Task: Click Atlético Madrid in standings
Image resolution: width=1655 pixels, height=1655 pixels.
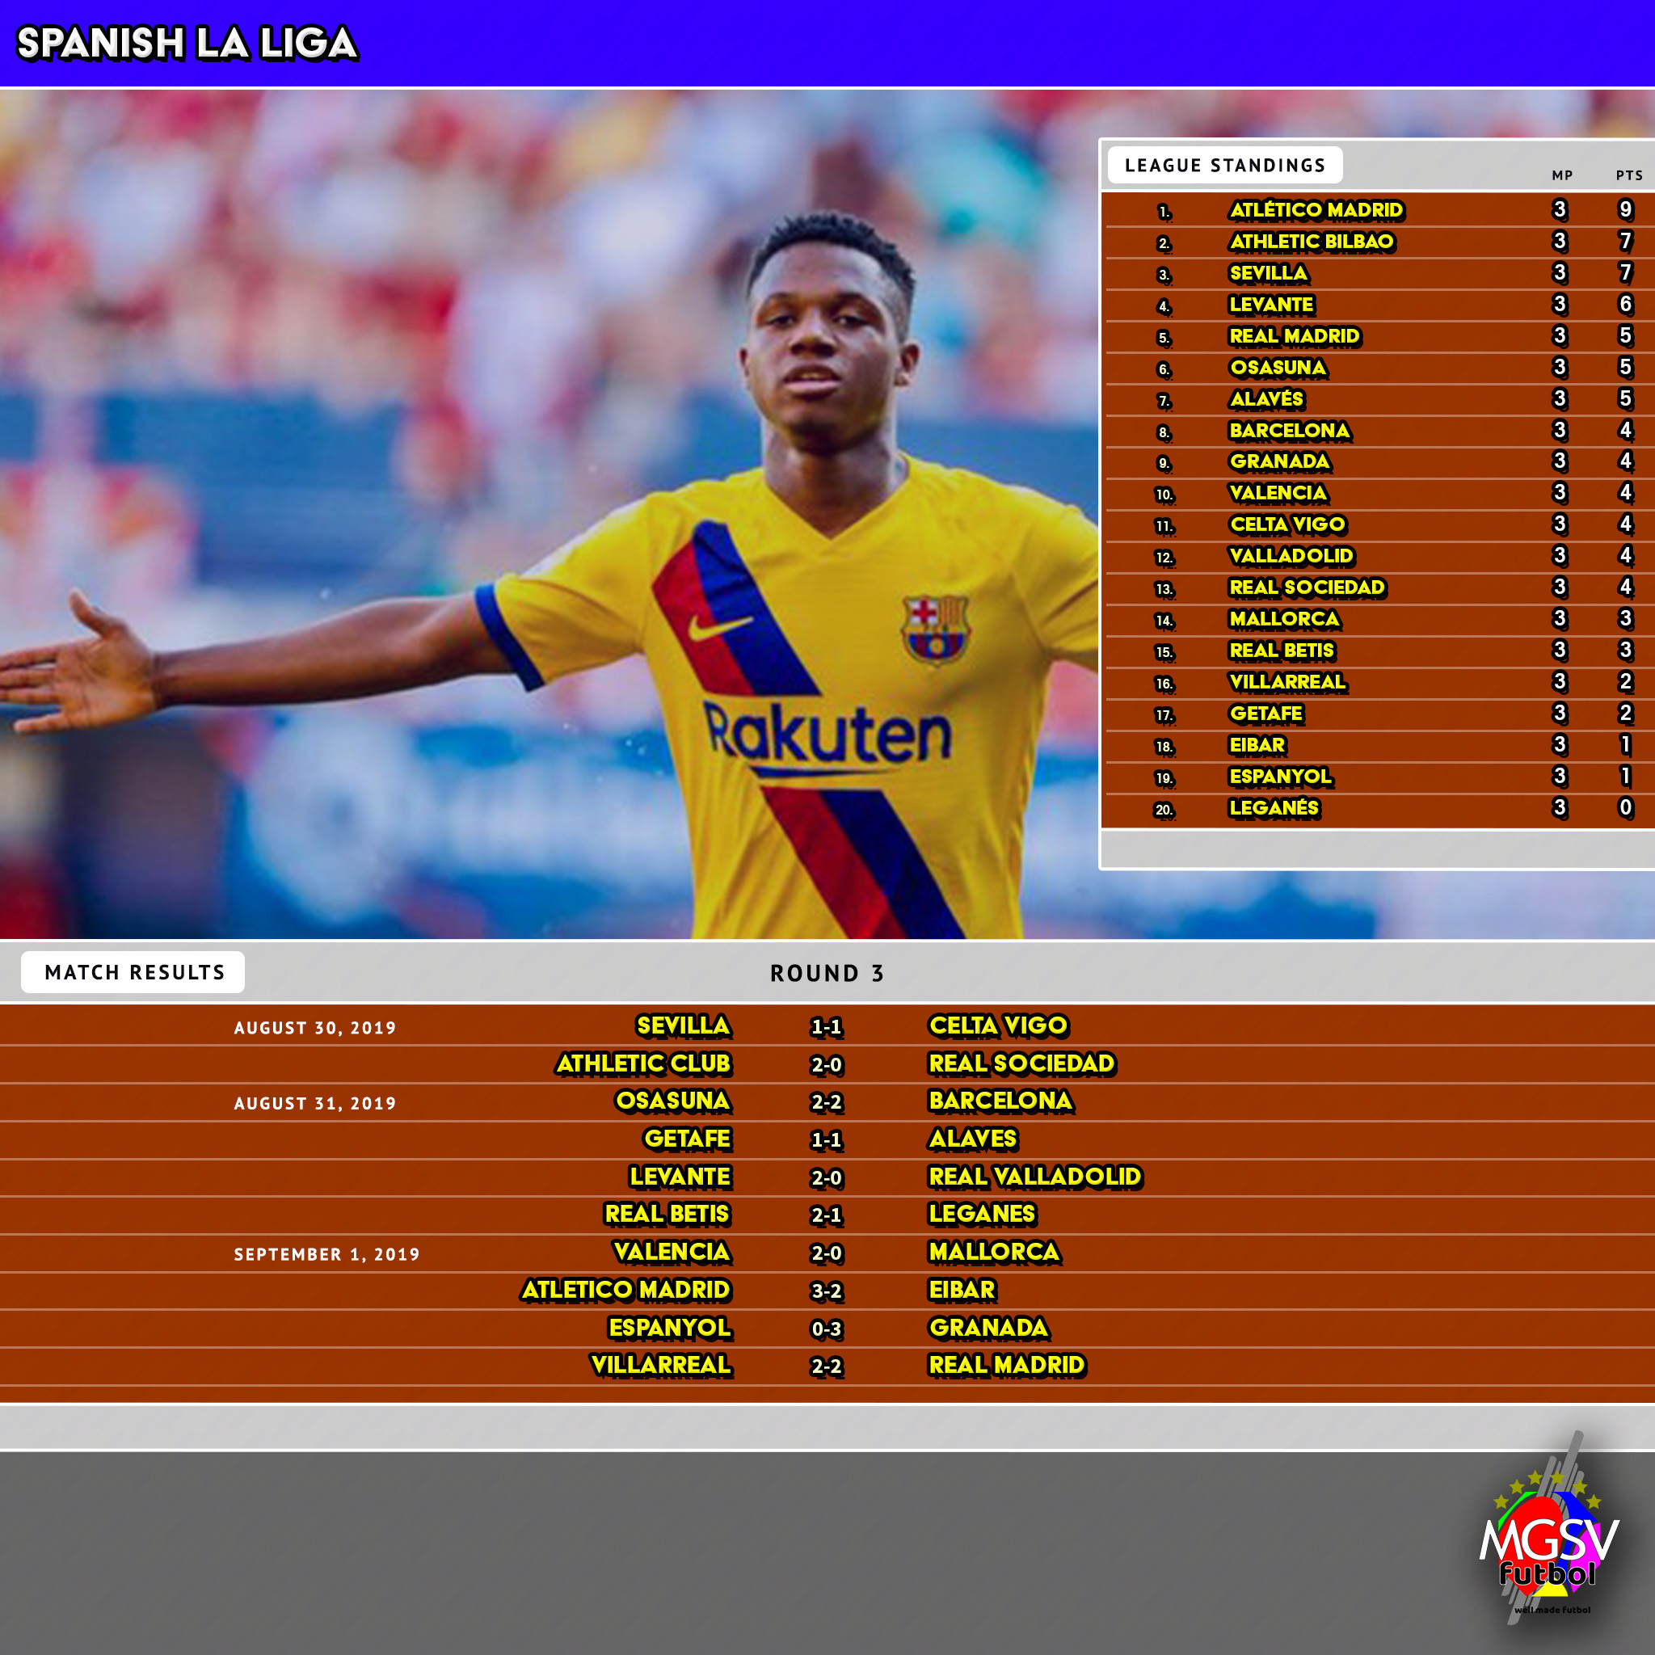Action: pyautogui.click(x=1316, y=210)
